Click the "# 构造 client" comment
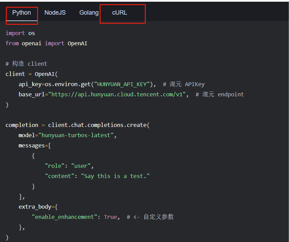289x242 pixels. [26, 64]
